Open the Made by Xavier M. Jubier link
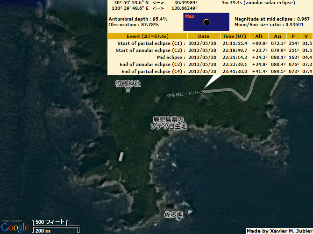This screenshot has width=313, height=234. click(279, 230)
